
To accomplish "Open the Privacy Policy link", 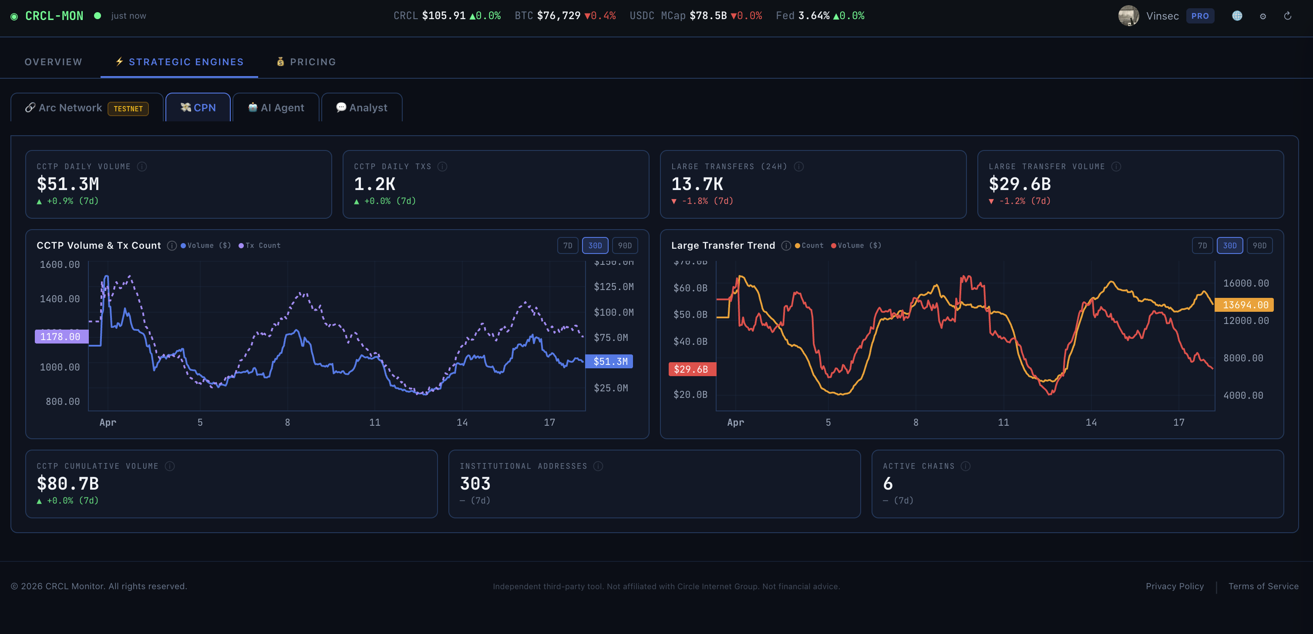I will [x=1175, y=586].
